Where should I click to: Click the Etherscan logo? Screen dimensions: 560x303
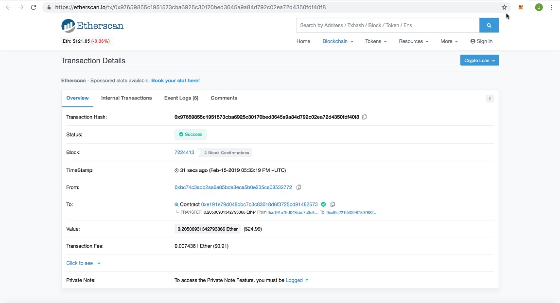click(x=92, y=26)
